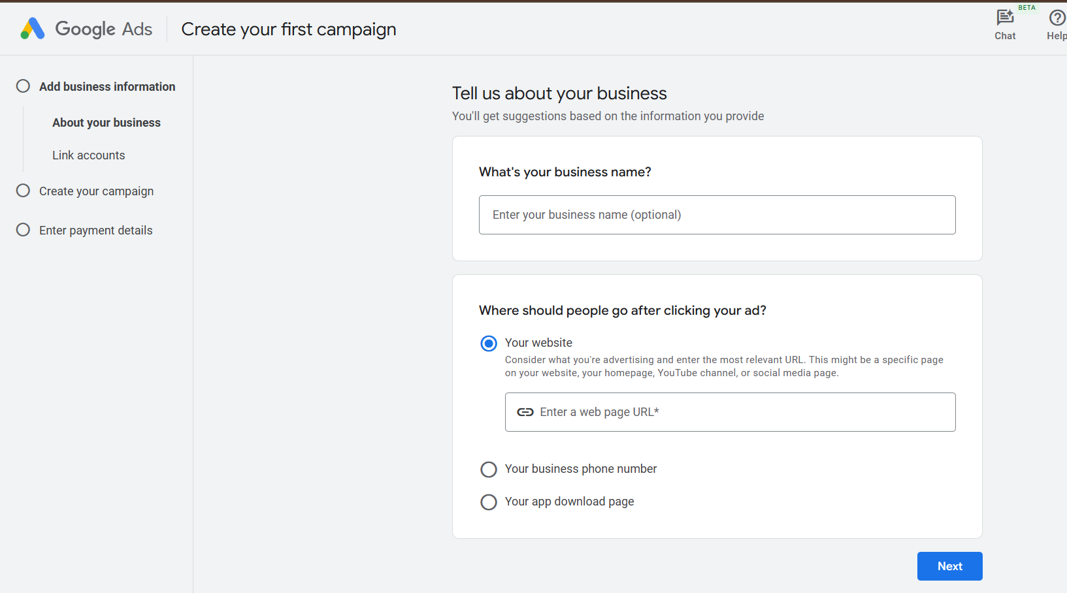Open the Help question mark icon
This screenshot has height=593, width=1067.
point(1057,18)
